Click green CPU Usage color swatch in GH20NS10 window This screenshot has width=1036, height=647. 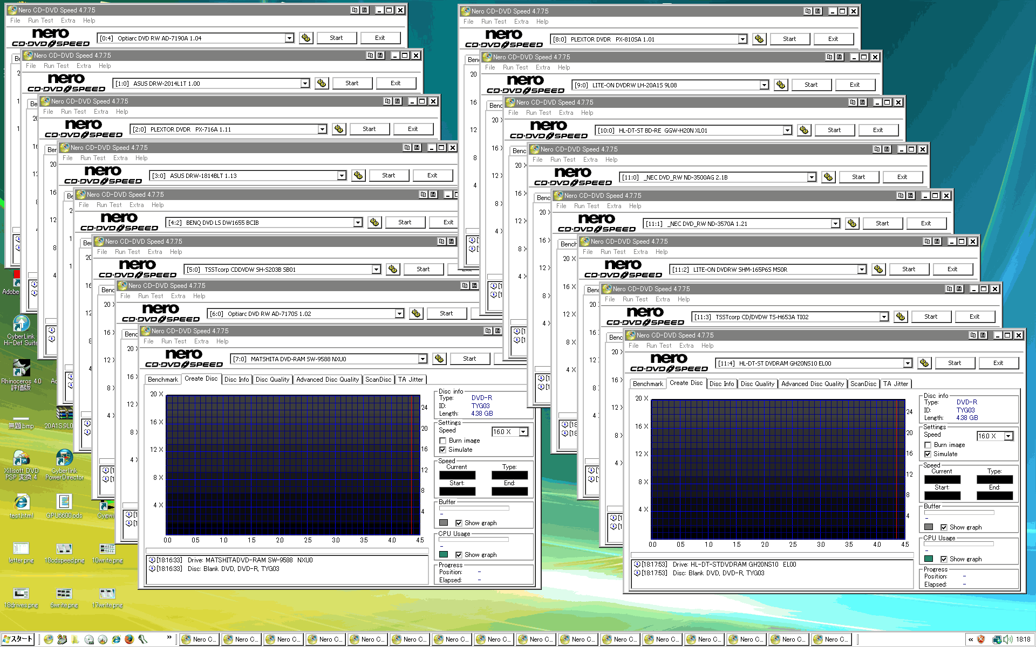[929, 559]
